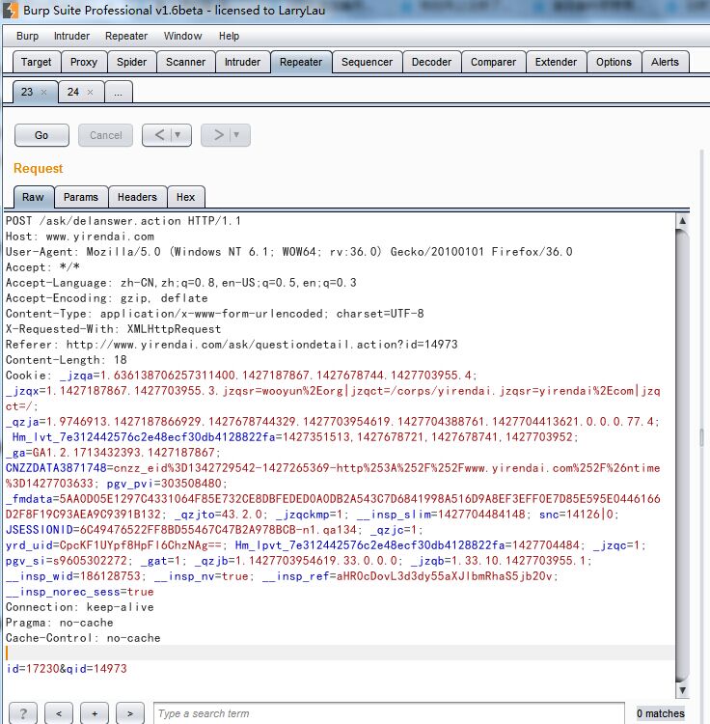Select the Hex request view tab
Screen dimensions: 710x724
[x=185, y=197]
